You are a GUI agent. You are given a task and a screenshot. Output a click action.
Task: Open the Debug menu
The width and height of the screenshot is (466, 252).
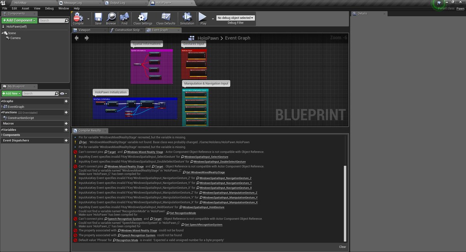click(49, 8)
